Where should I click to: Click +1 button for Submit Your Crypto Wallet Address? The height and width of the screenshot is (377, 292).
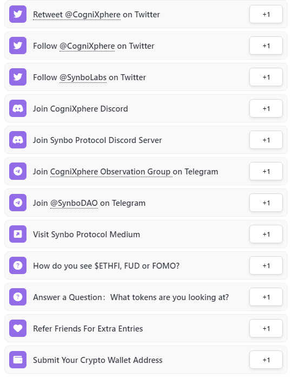pyautogui.click(x=266, y=360)
